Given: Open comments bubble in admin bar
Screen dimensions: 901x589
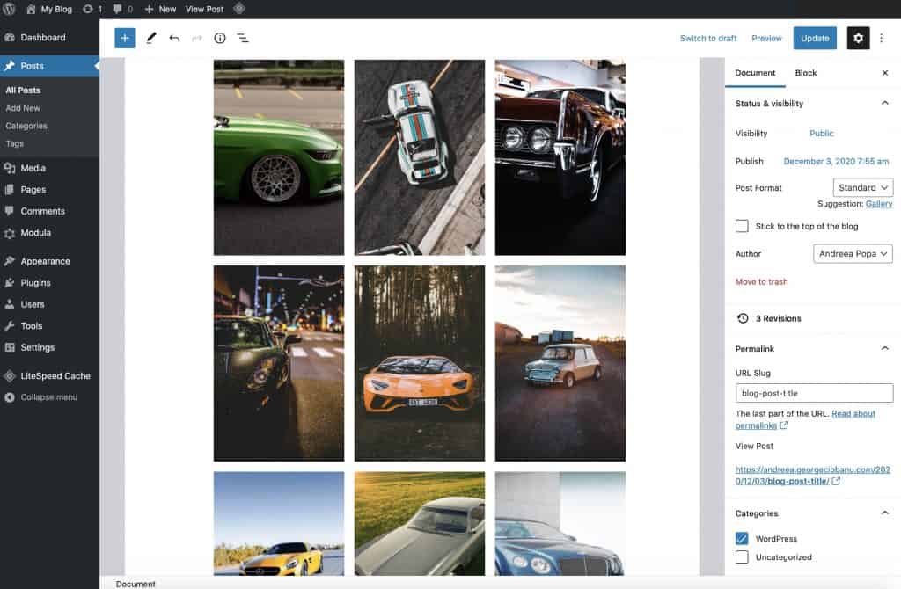Looking at the screenshot, I should point(122,9).
